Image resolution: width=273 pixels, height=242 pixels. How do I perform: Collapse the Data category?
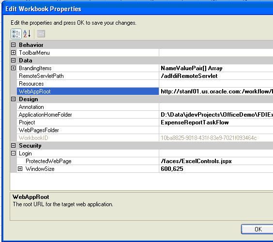[13, 60]
